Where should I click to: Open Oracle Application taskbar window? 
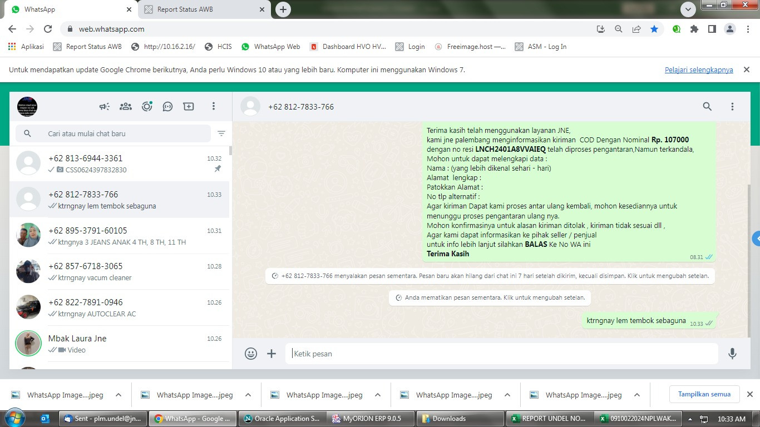pos(283,419)
